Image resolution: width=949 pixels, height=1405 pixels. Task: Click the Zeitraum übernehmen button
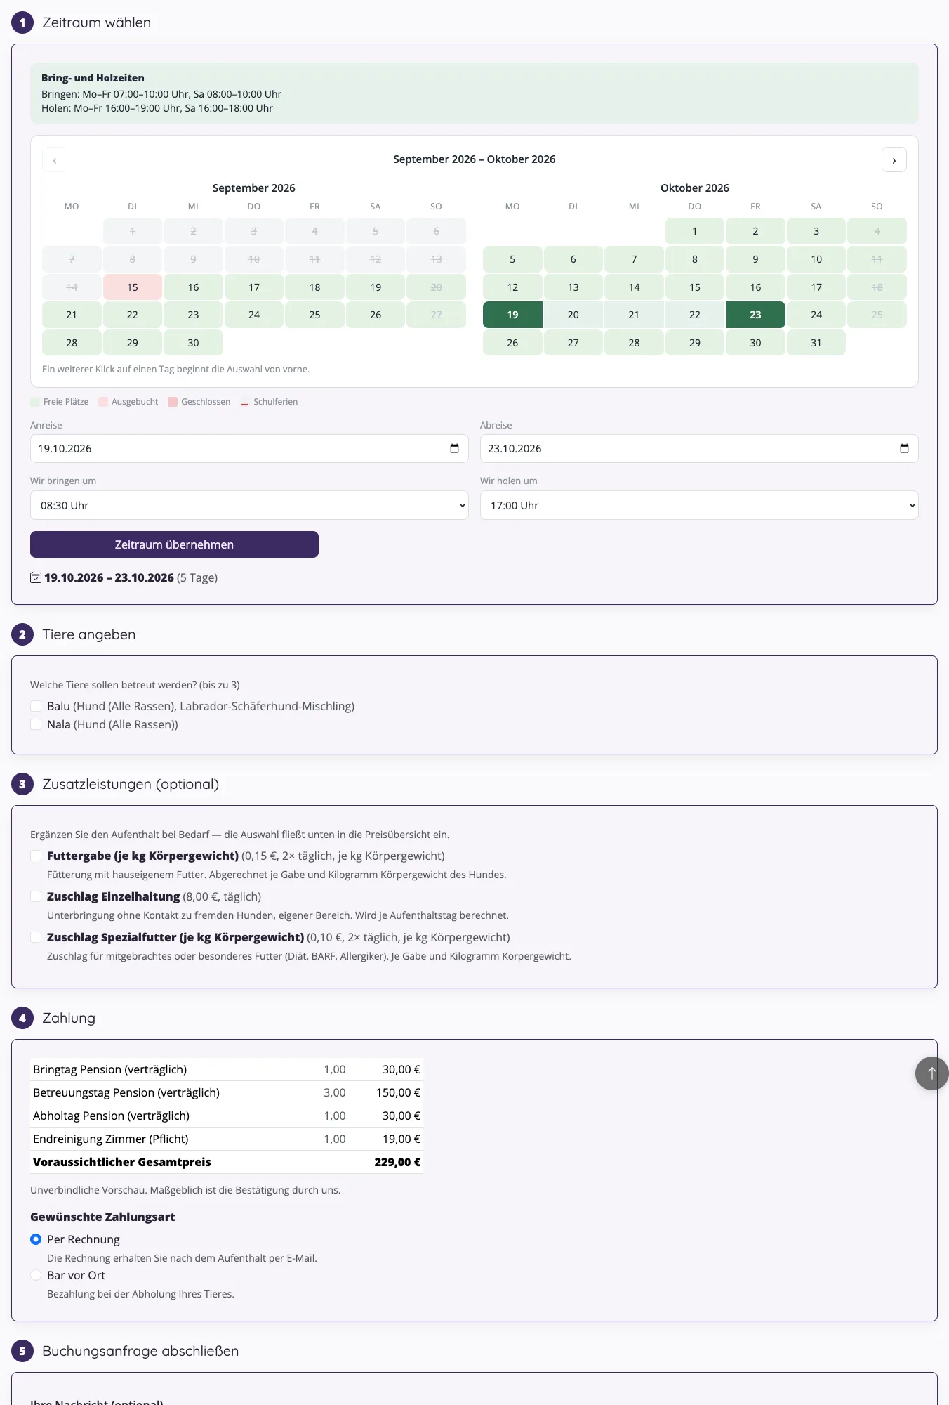point(174,544)
